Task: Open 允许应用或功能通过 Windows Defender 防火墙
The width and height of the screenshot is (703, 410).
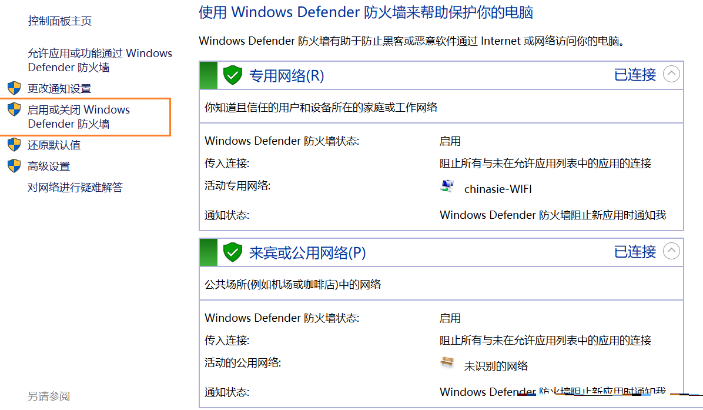Action: pyautogui.click(x=100, y=60)
